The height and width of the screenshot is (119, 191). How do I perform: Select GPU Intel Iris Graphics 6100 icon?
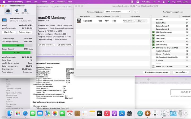click(154, 48)
